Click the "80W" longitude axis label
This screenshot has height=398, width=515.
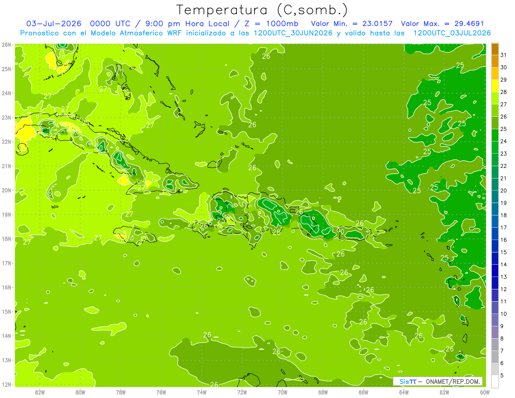click(80, 392)
